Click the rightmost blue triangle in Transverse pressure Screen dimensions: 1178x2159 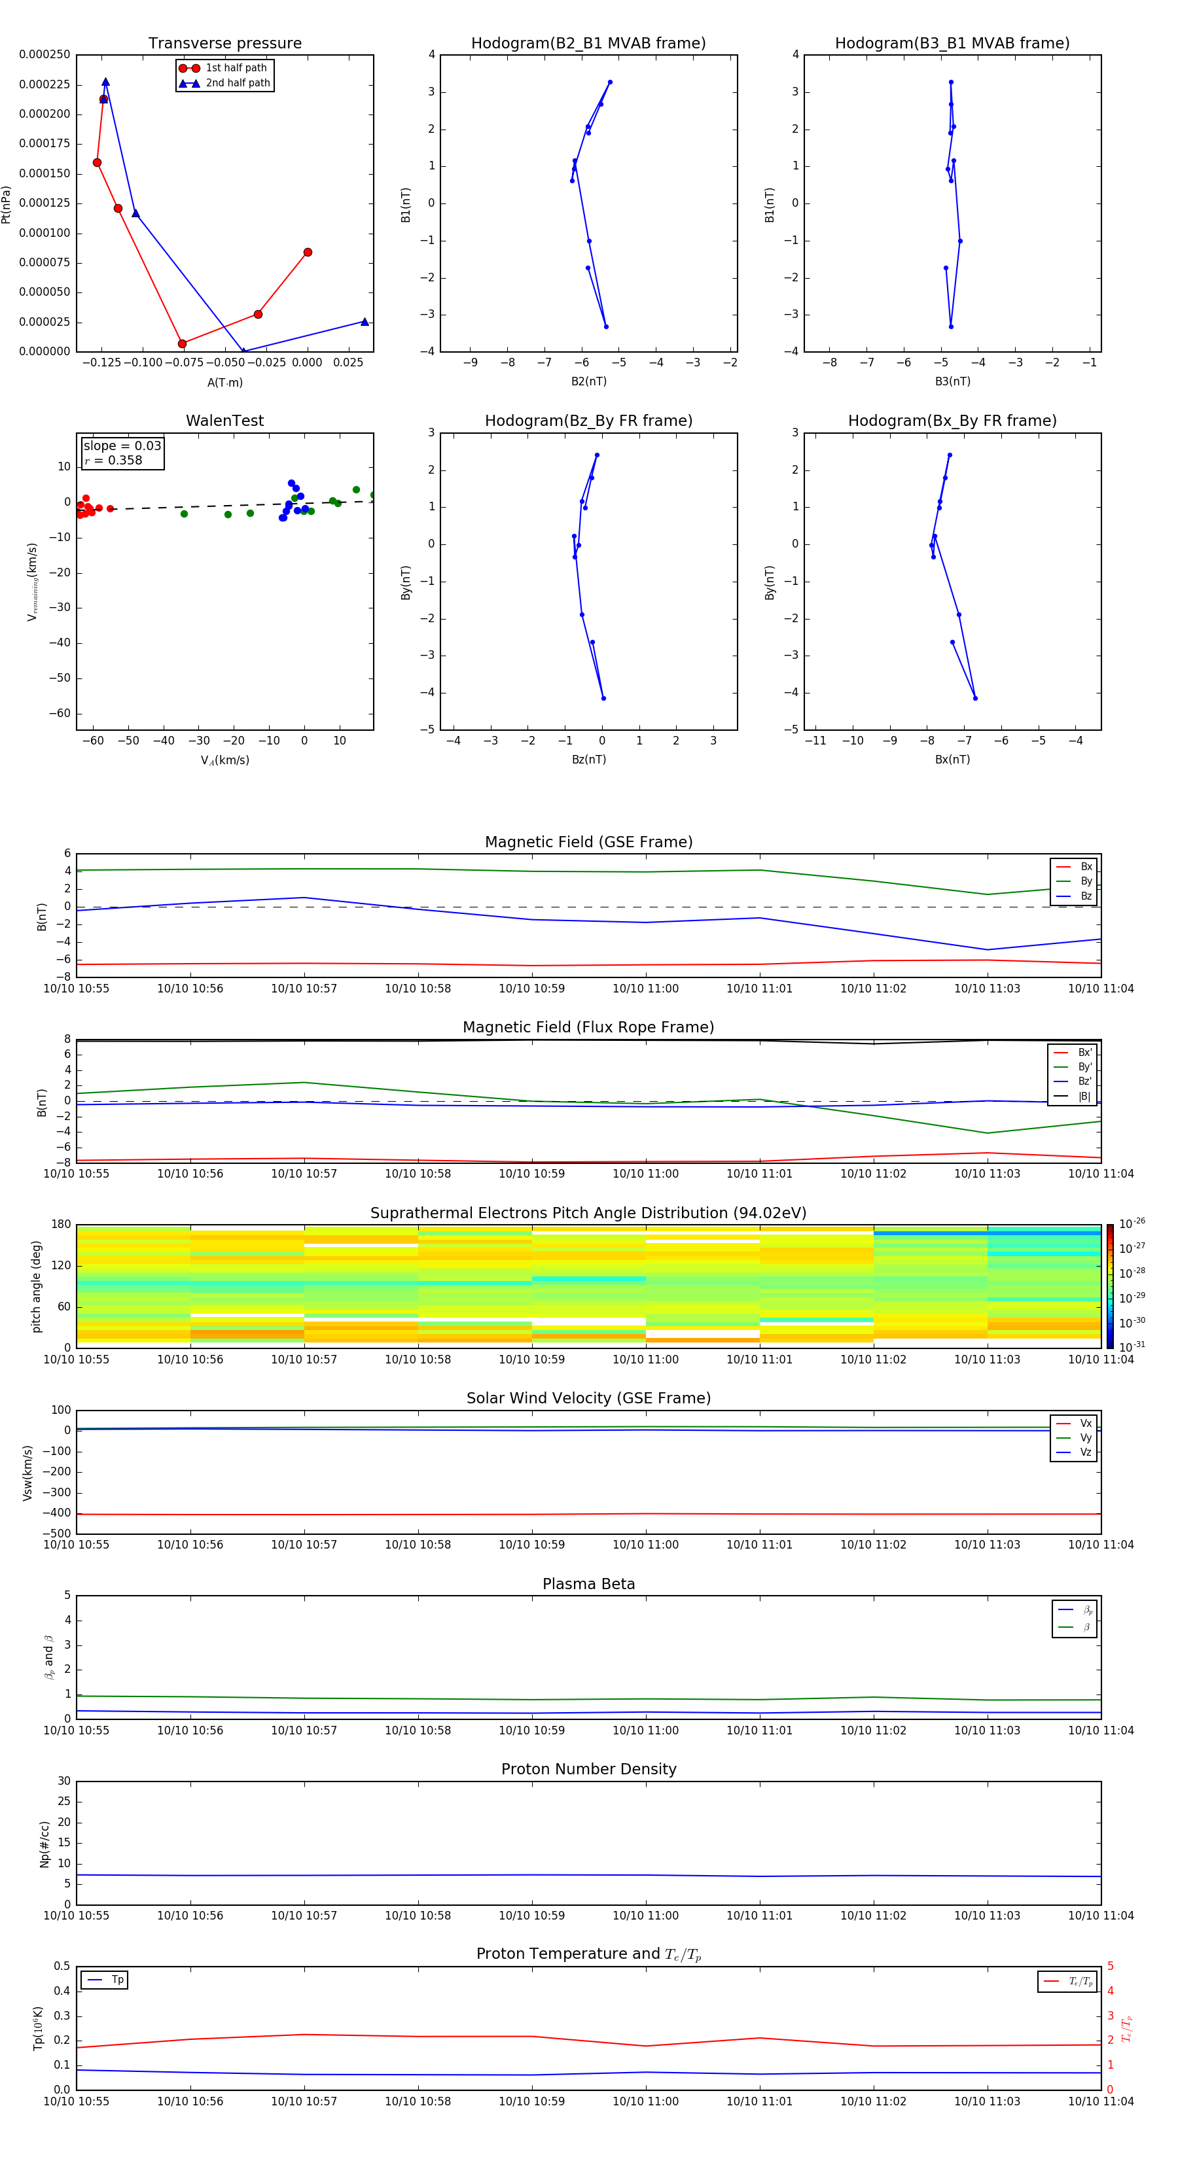click(365, 322)
